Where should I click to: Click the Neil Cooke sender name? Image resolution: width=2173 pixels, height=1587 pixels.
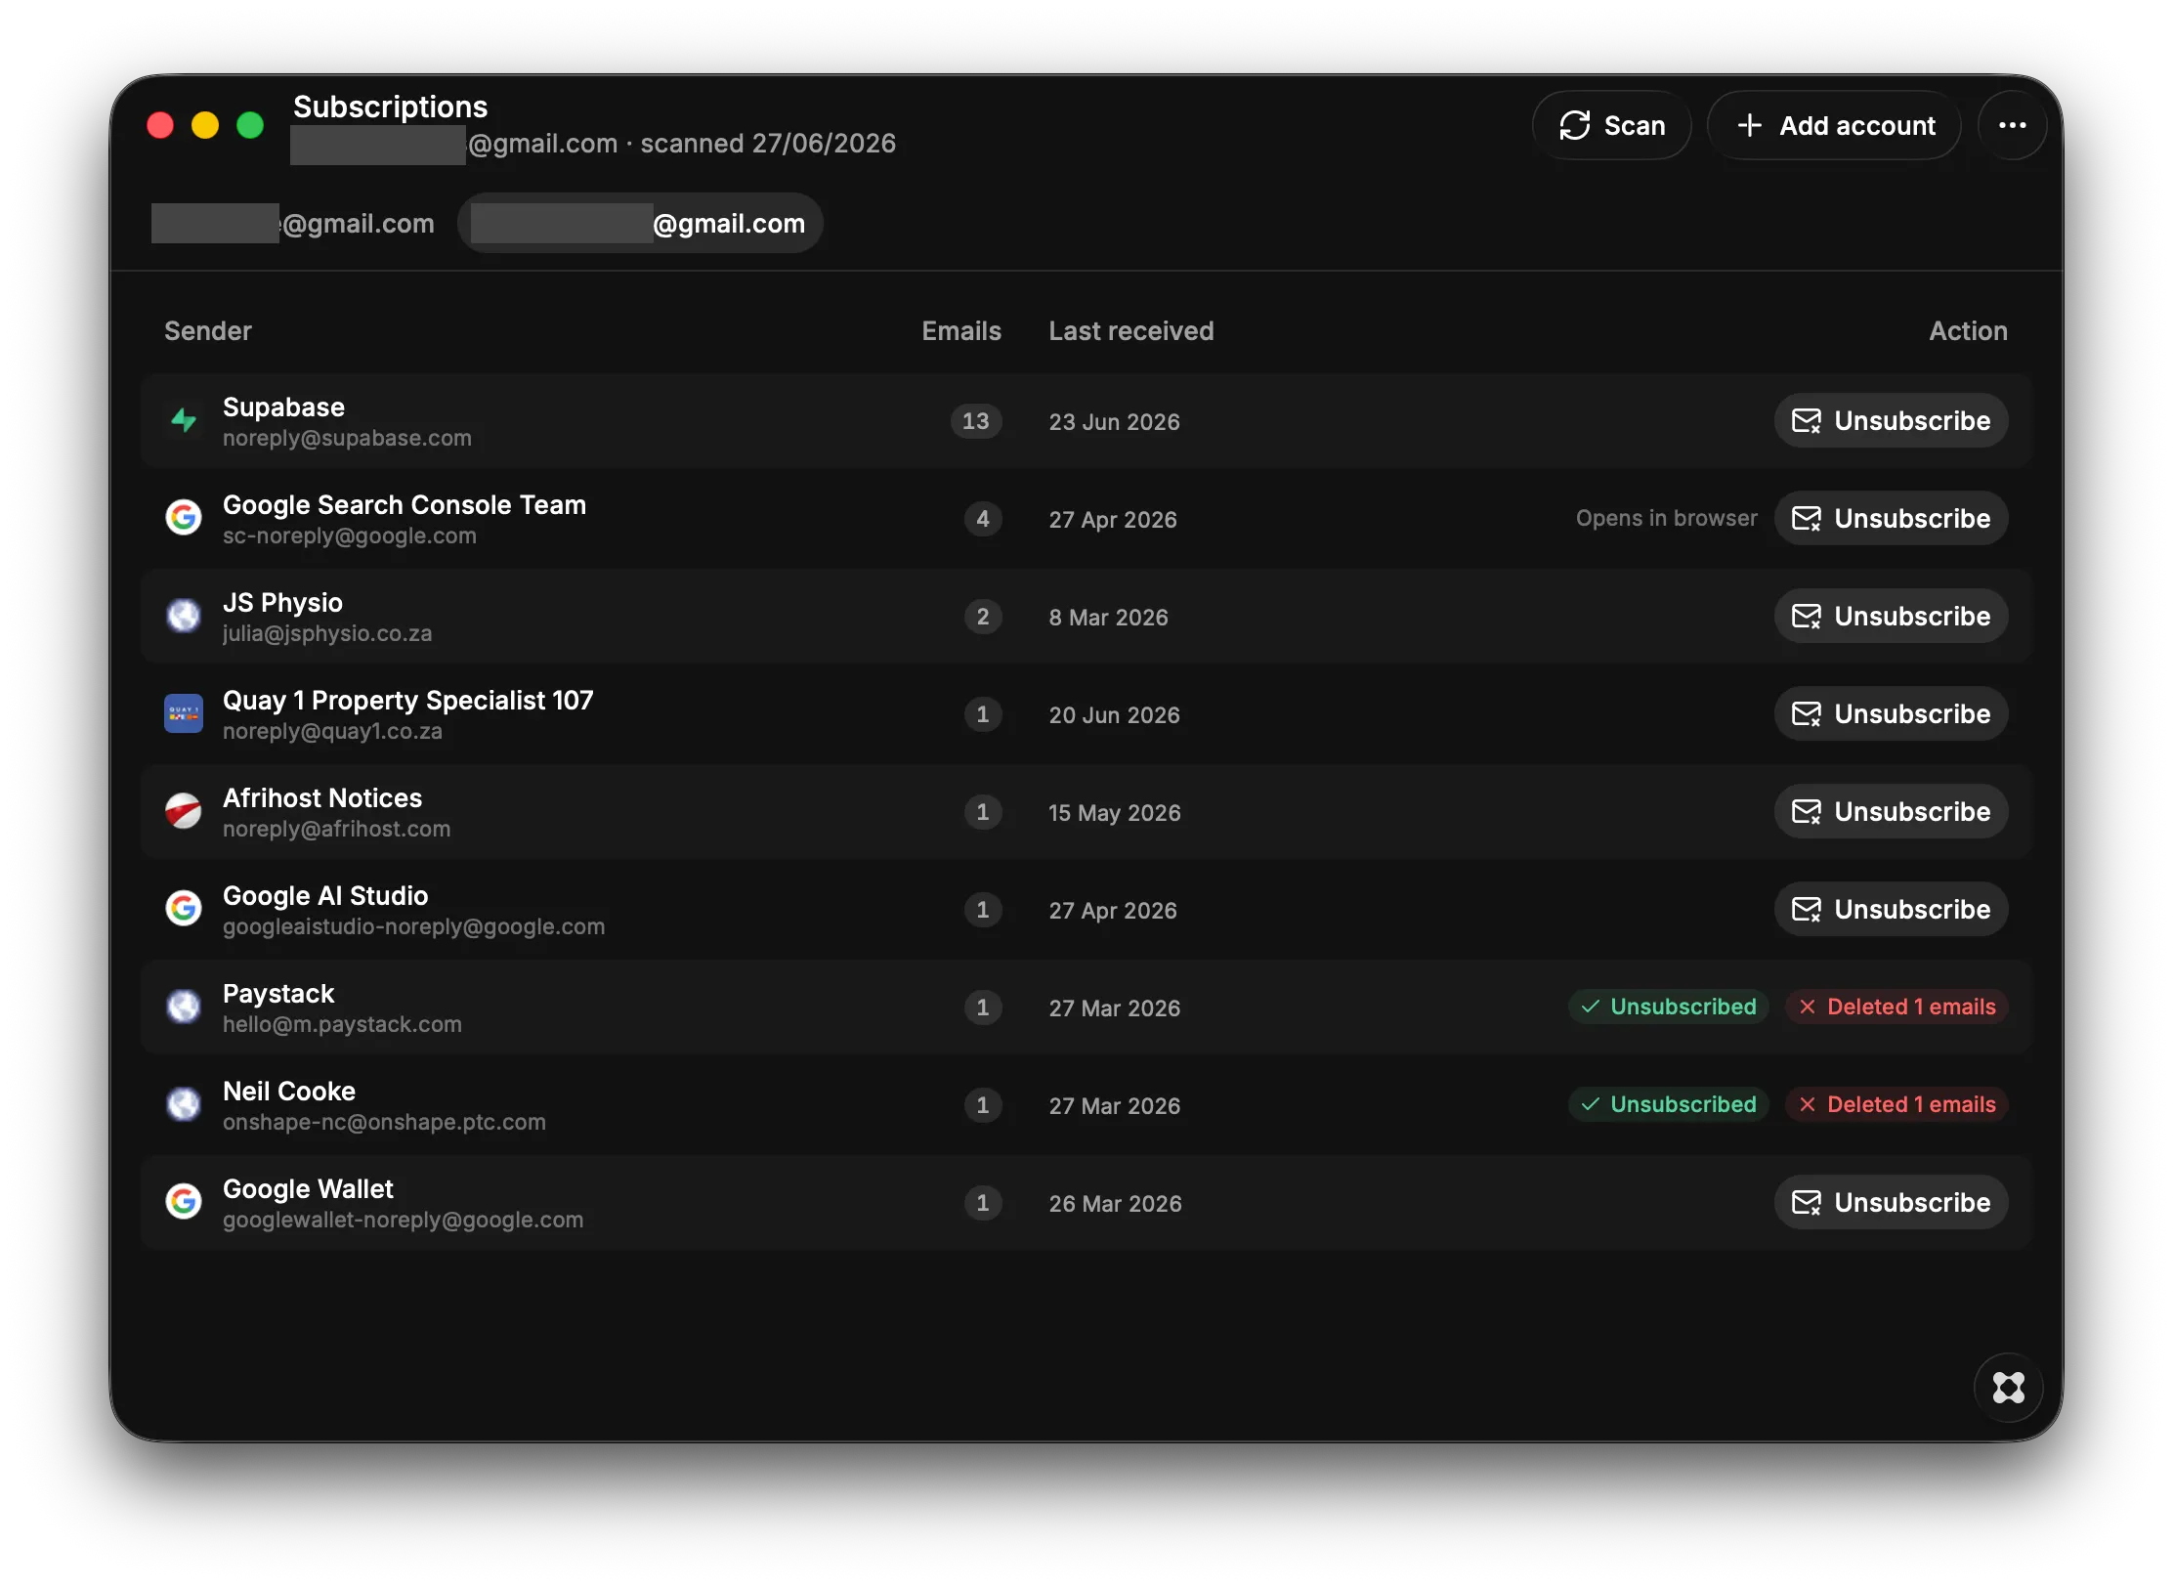point(289,1092)
